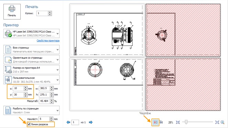
Task: Click the y offset input field
Action: [18, 95]
